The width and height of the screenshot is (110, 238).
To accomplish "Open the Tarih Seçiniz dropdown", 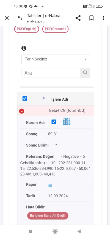I will [x=56, y=59].
